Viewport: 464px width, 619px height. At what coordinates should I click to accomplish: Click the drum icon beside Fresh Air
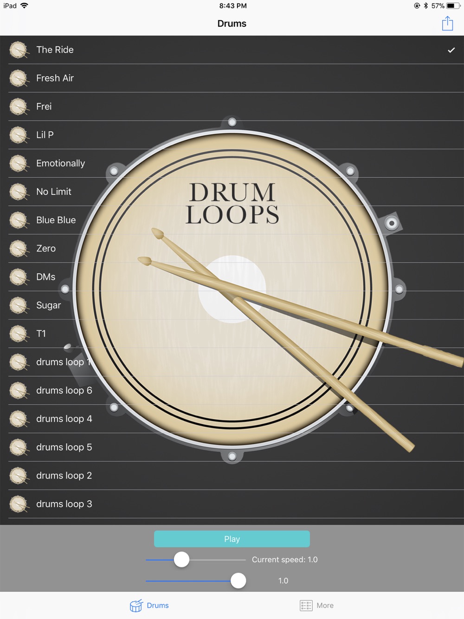pyautogui.click(x=19, y=78)
